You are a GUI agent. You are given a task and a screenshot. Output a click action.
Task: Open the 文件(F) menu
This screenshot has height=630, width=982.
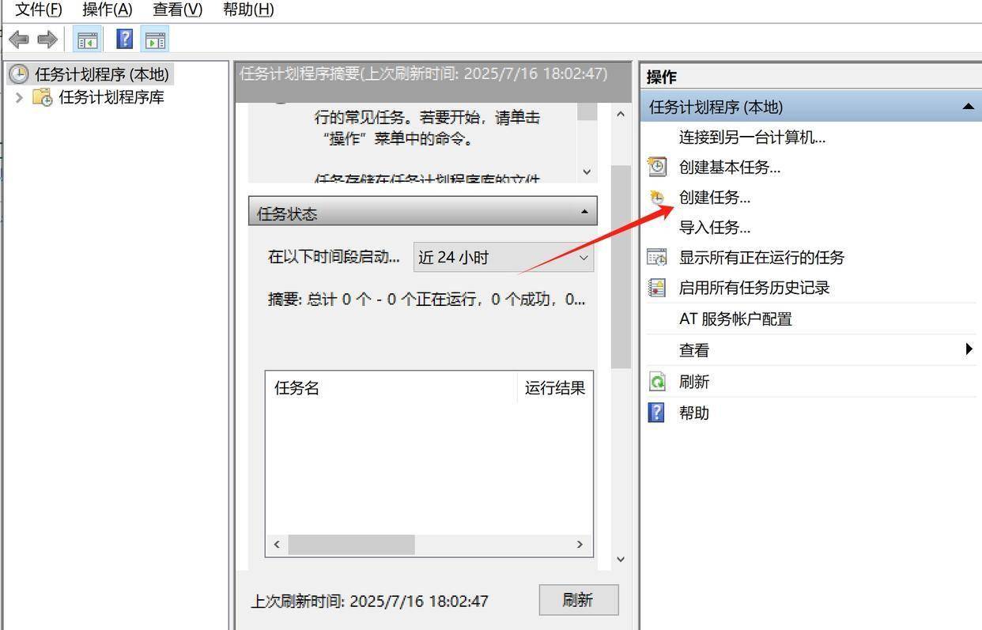[x=39, y=9]
